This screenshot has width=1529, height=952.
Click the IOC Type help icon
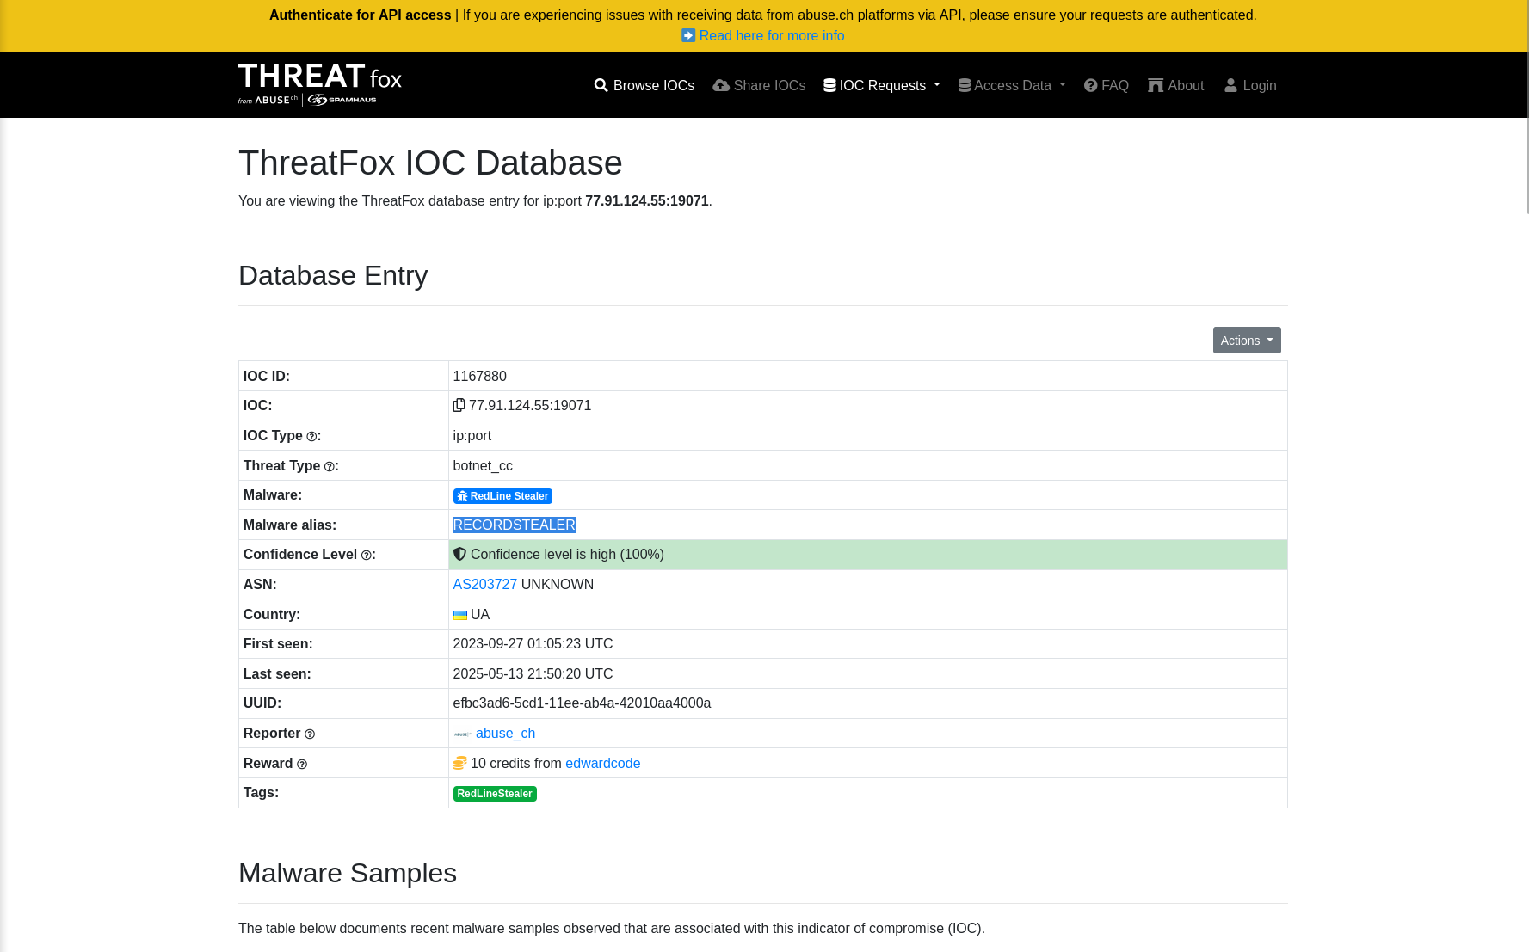(311, 437)
